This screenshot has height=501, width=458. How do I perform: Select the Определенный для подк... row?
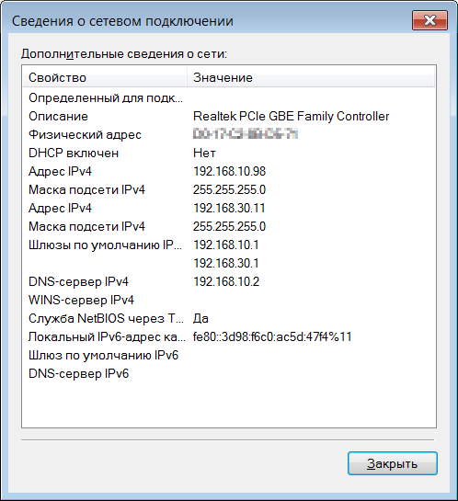[x=229, y=97]
